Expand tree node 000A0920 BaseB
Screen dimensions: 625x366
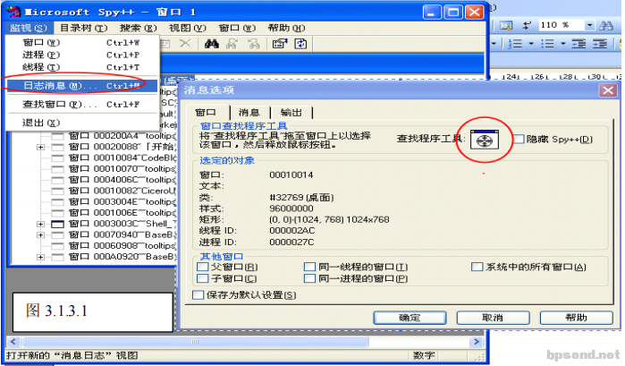[x=40, y=257]
